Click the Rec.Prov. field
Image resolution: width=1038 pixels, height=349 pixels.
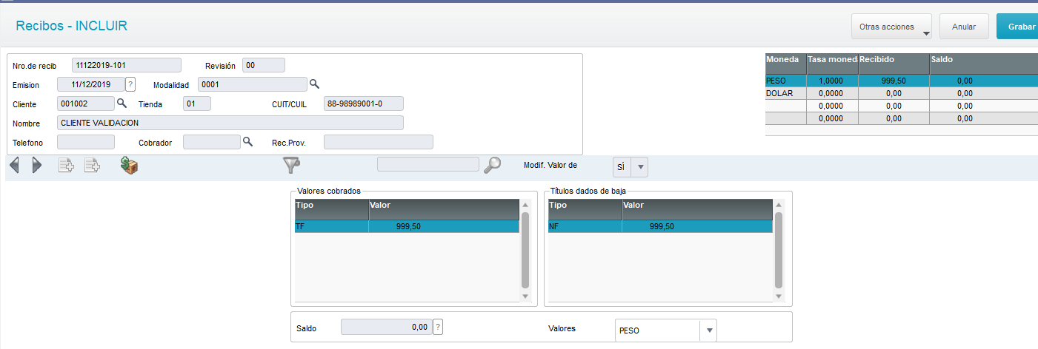point(379,142)
